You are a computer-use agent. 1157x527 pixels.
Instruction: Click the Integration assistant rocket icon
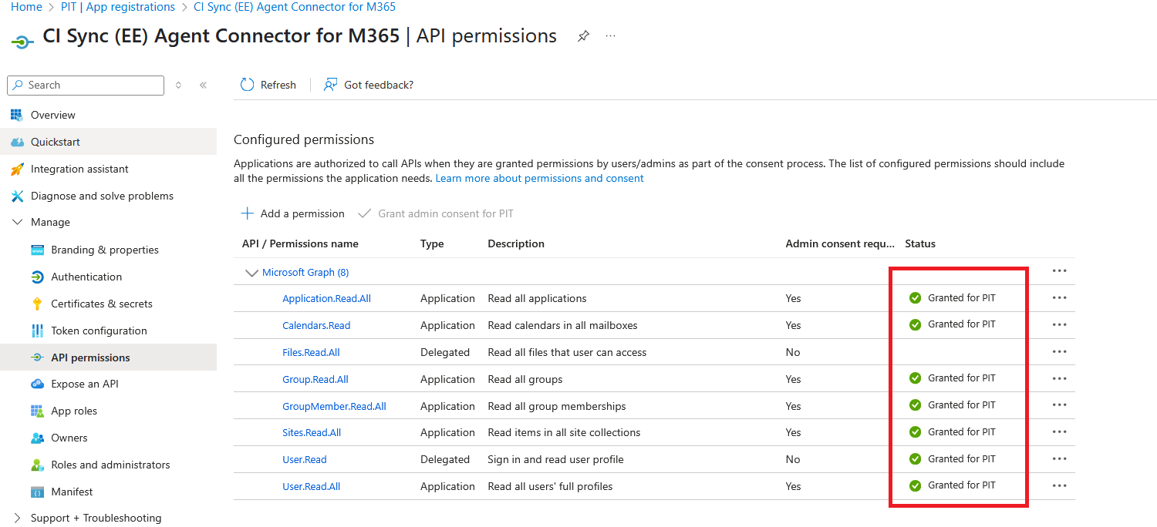[17, 169]
